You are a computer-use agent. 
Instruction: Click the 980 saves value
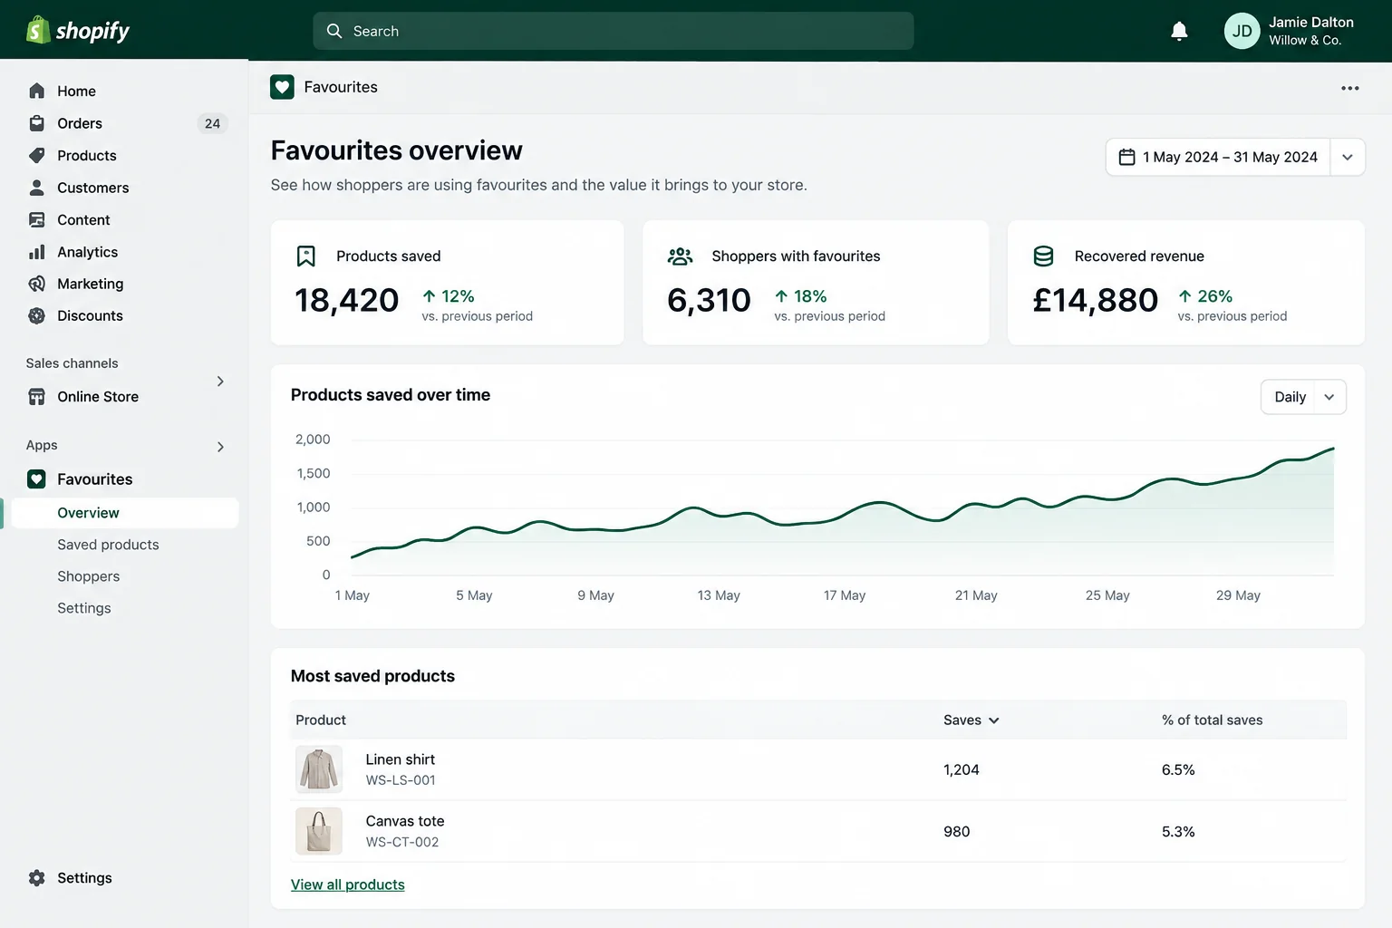(957, 831)
